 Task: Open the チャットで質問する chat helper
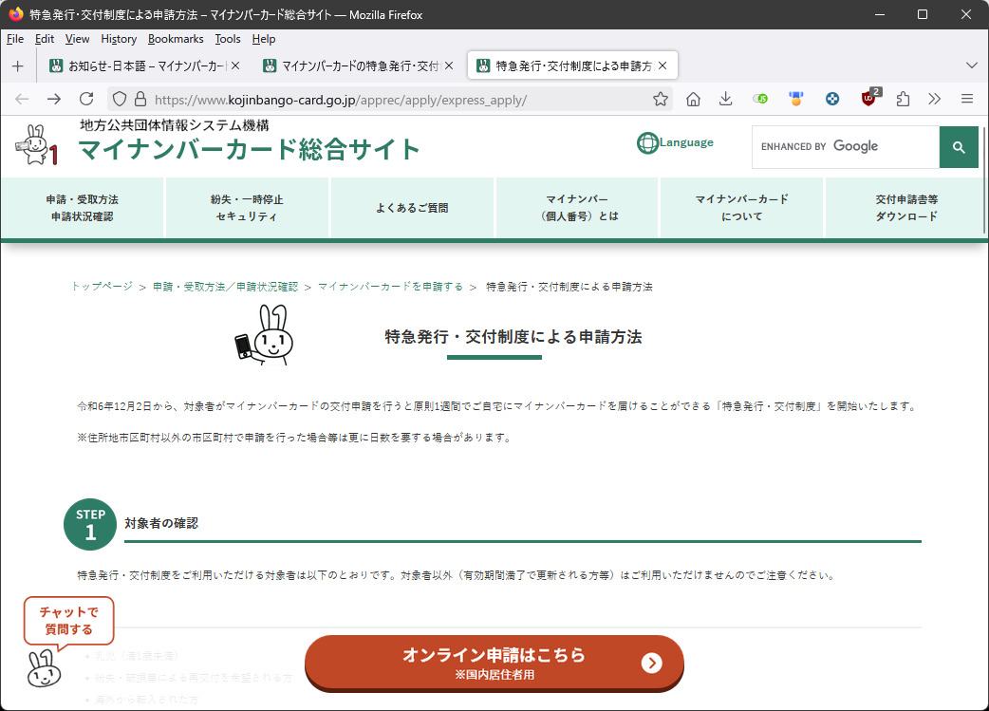pos(66,621)
